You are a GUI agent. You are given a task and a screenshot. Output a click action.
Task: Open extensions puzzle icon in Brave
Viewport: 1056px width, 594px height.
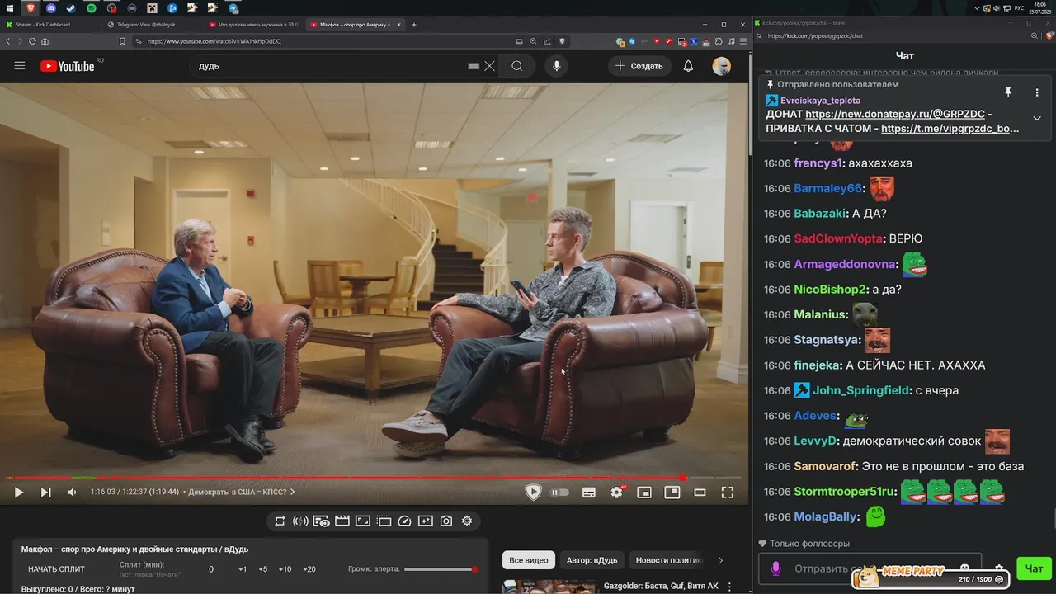pyautogui.click(x=719, y=41)
